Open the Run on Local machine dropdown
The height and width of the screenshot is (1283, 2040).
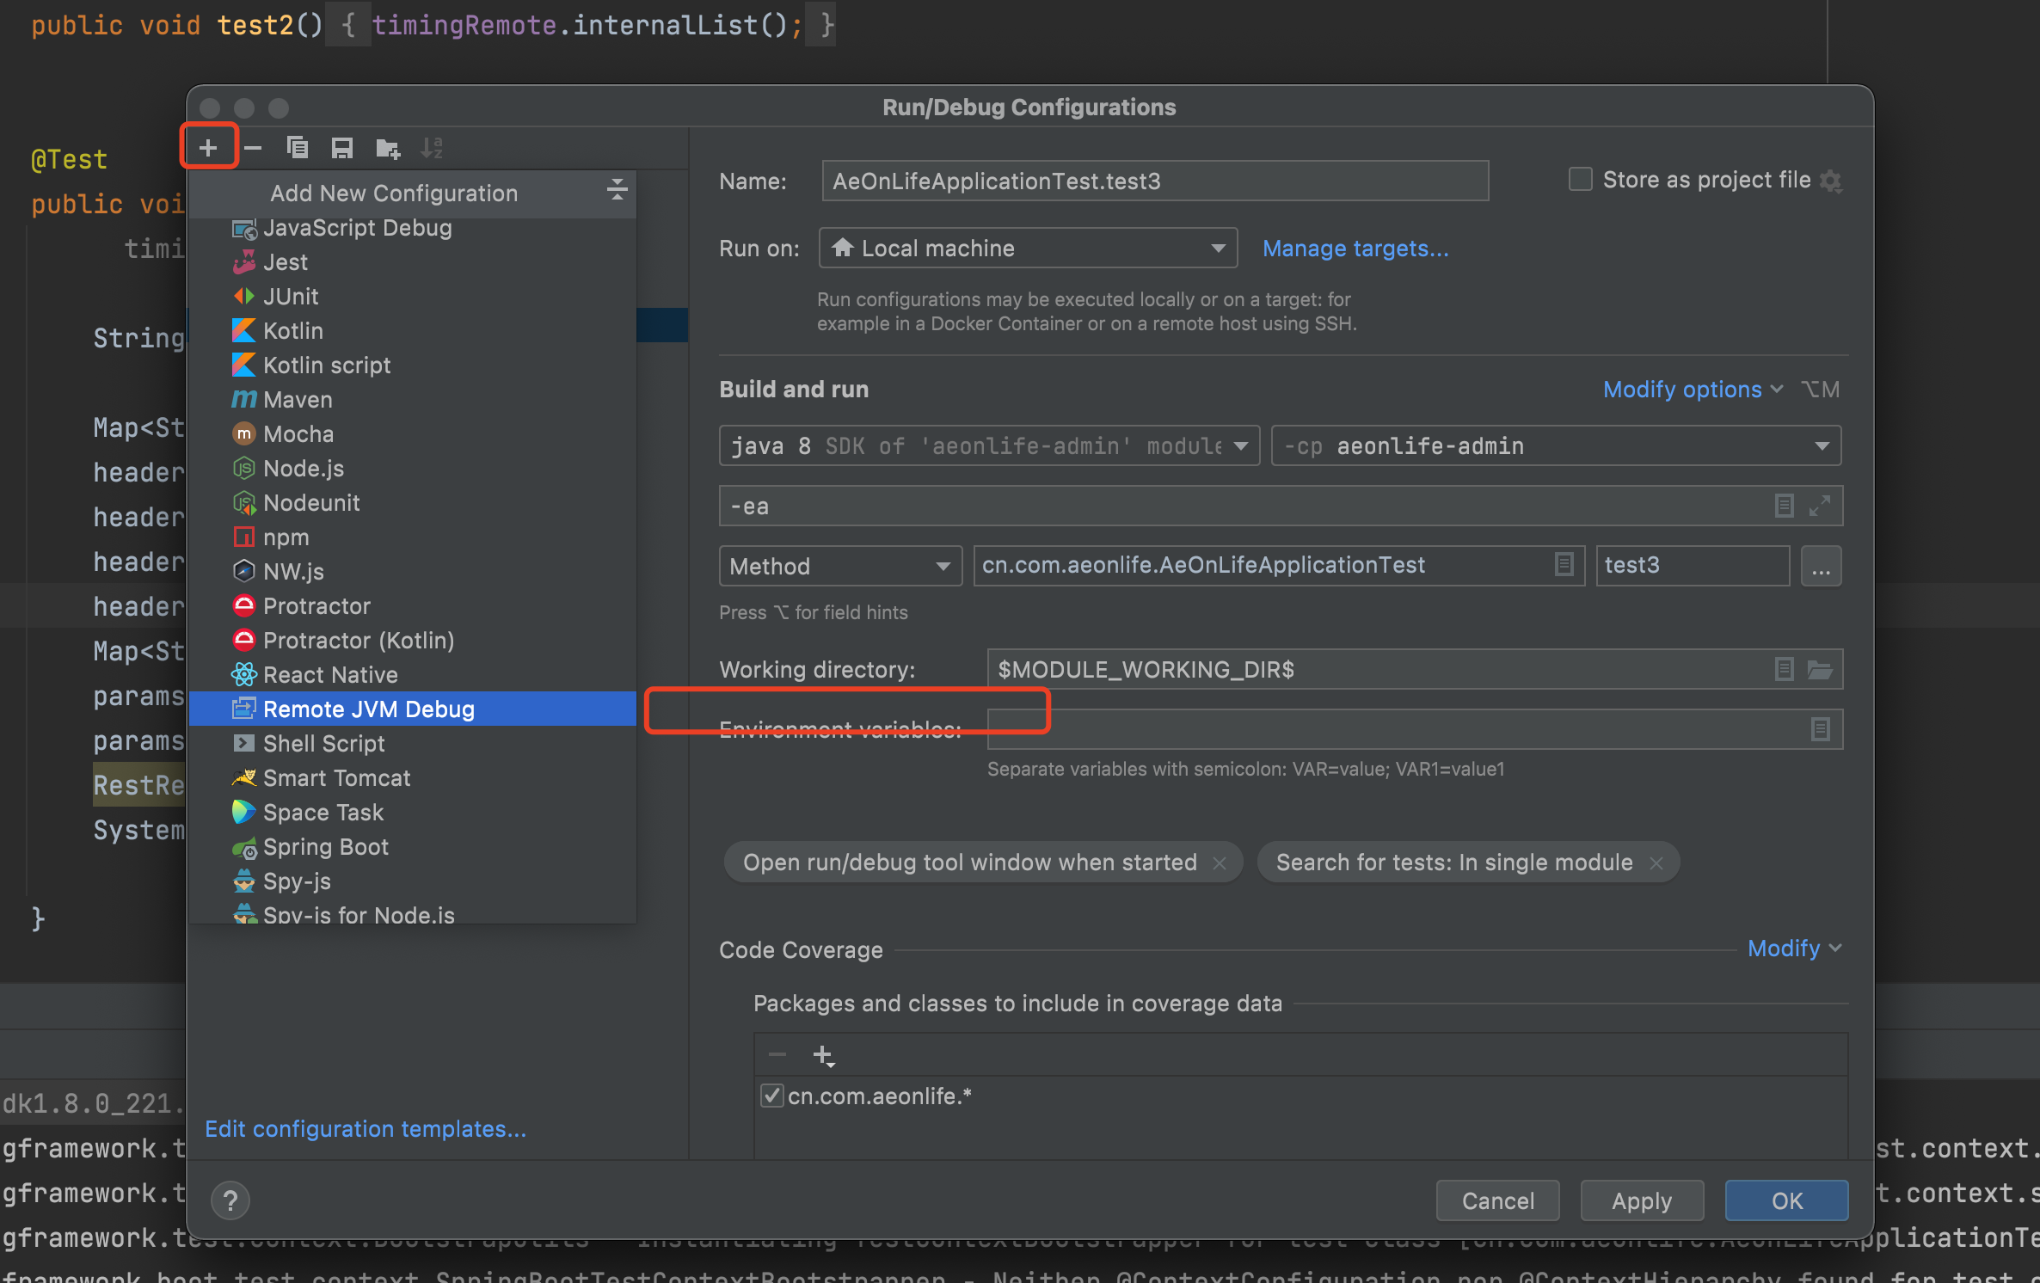pyautogui.click(x=1028, y=248)
